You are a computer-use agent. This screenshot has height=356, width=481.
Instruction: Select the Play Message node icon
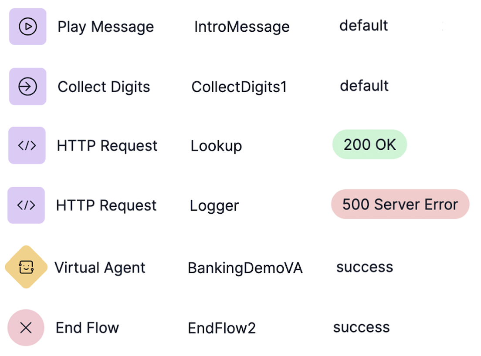(x=27, y=27)
